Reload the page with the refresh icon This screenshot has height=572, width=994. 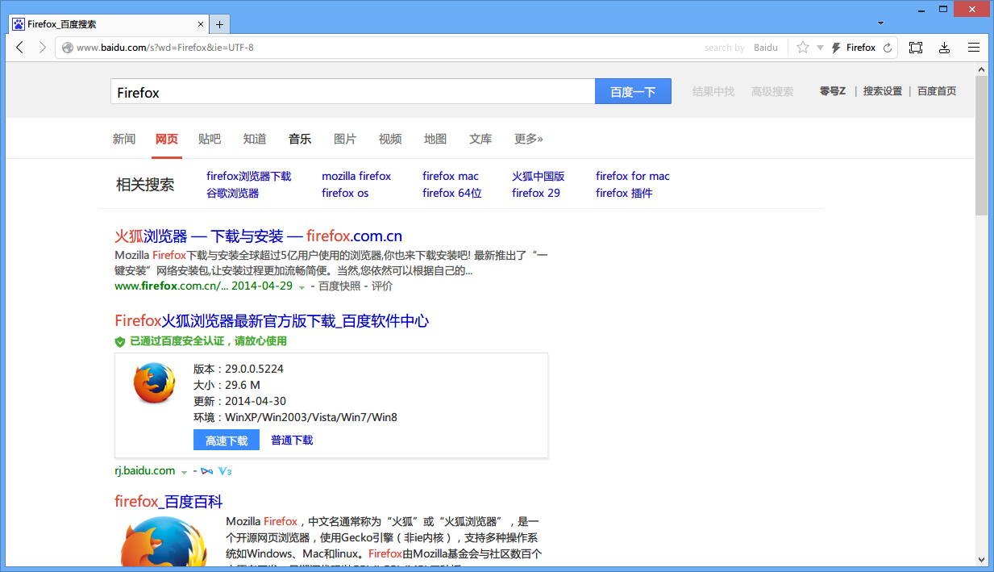click(x=888, y=48)
